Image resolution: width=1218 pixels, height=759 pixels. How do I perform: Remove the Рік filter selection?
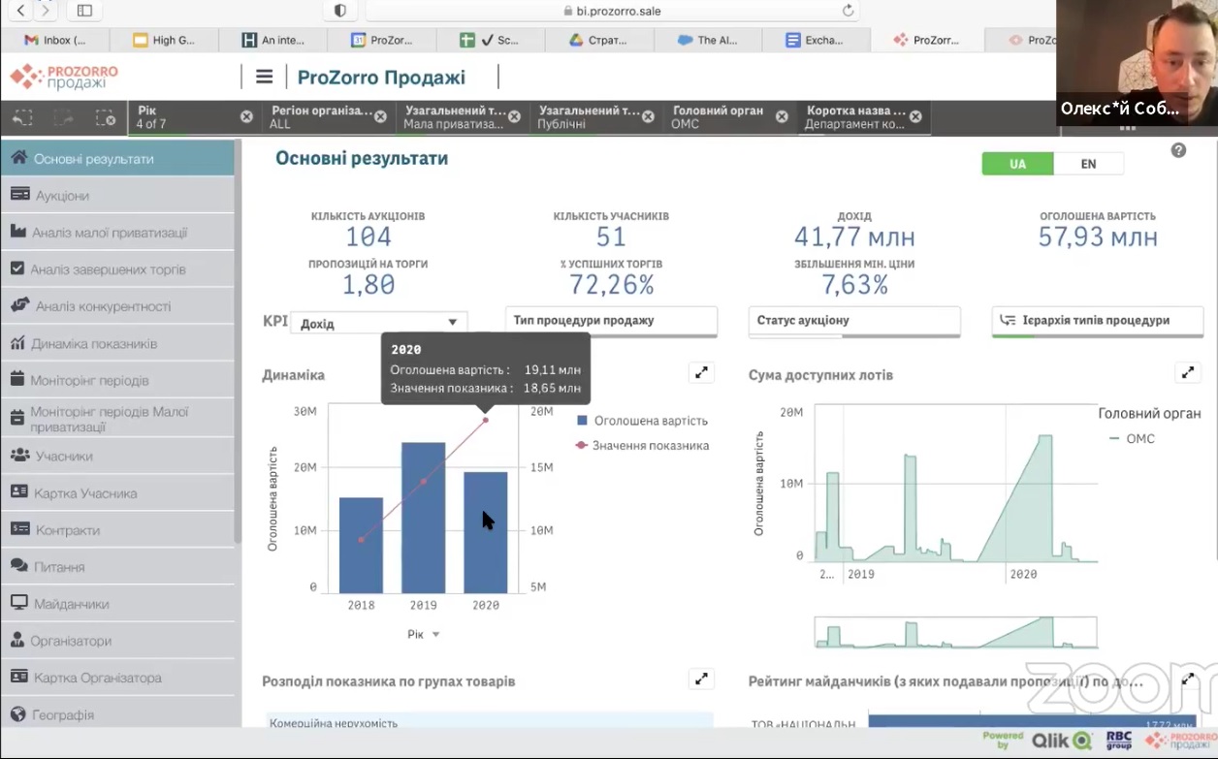point(246,117)
